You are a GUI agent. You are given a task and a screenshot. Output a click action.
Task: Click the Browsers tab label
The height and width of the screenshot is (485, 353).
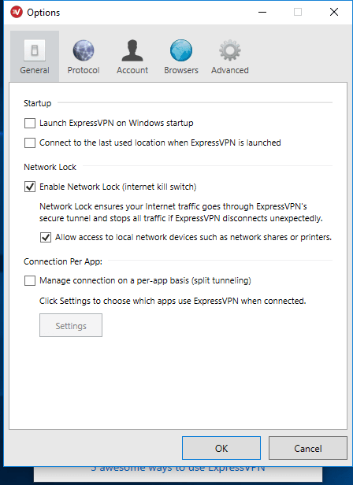tap(181, 70)
